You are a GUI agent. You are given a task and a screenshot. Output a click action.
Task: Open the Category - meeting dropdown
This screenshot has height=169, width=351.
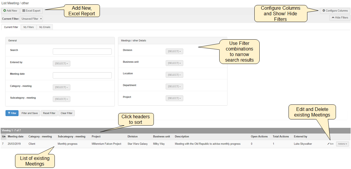click(62, 87)
